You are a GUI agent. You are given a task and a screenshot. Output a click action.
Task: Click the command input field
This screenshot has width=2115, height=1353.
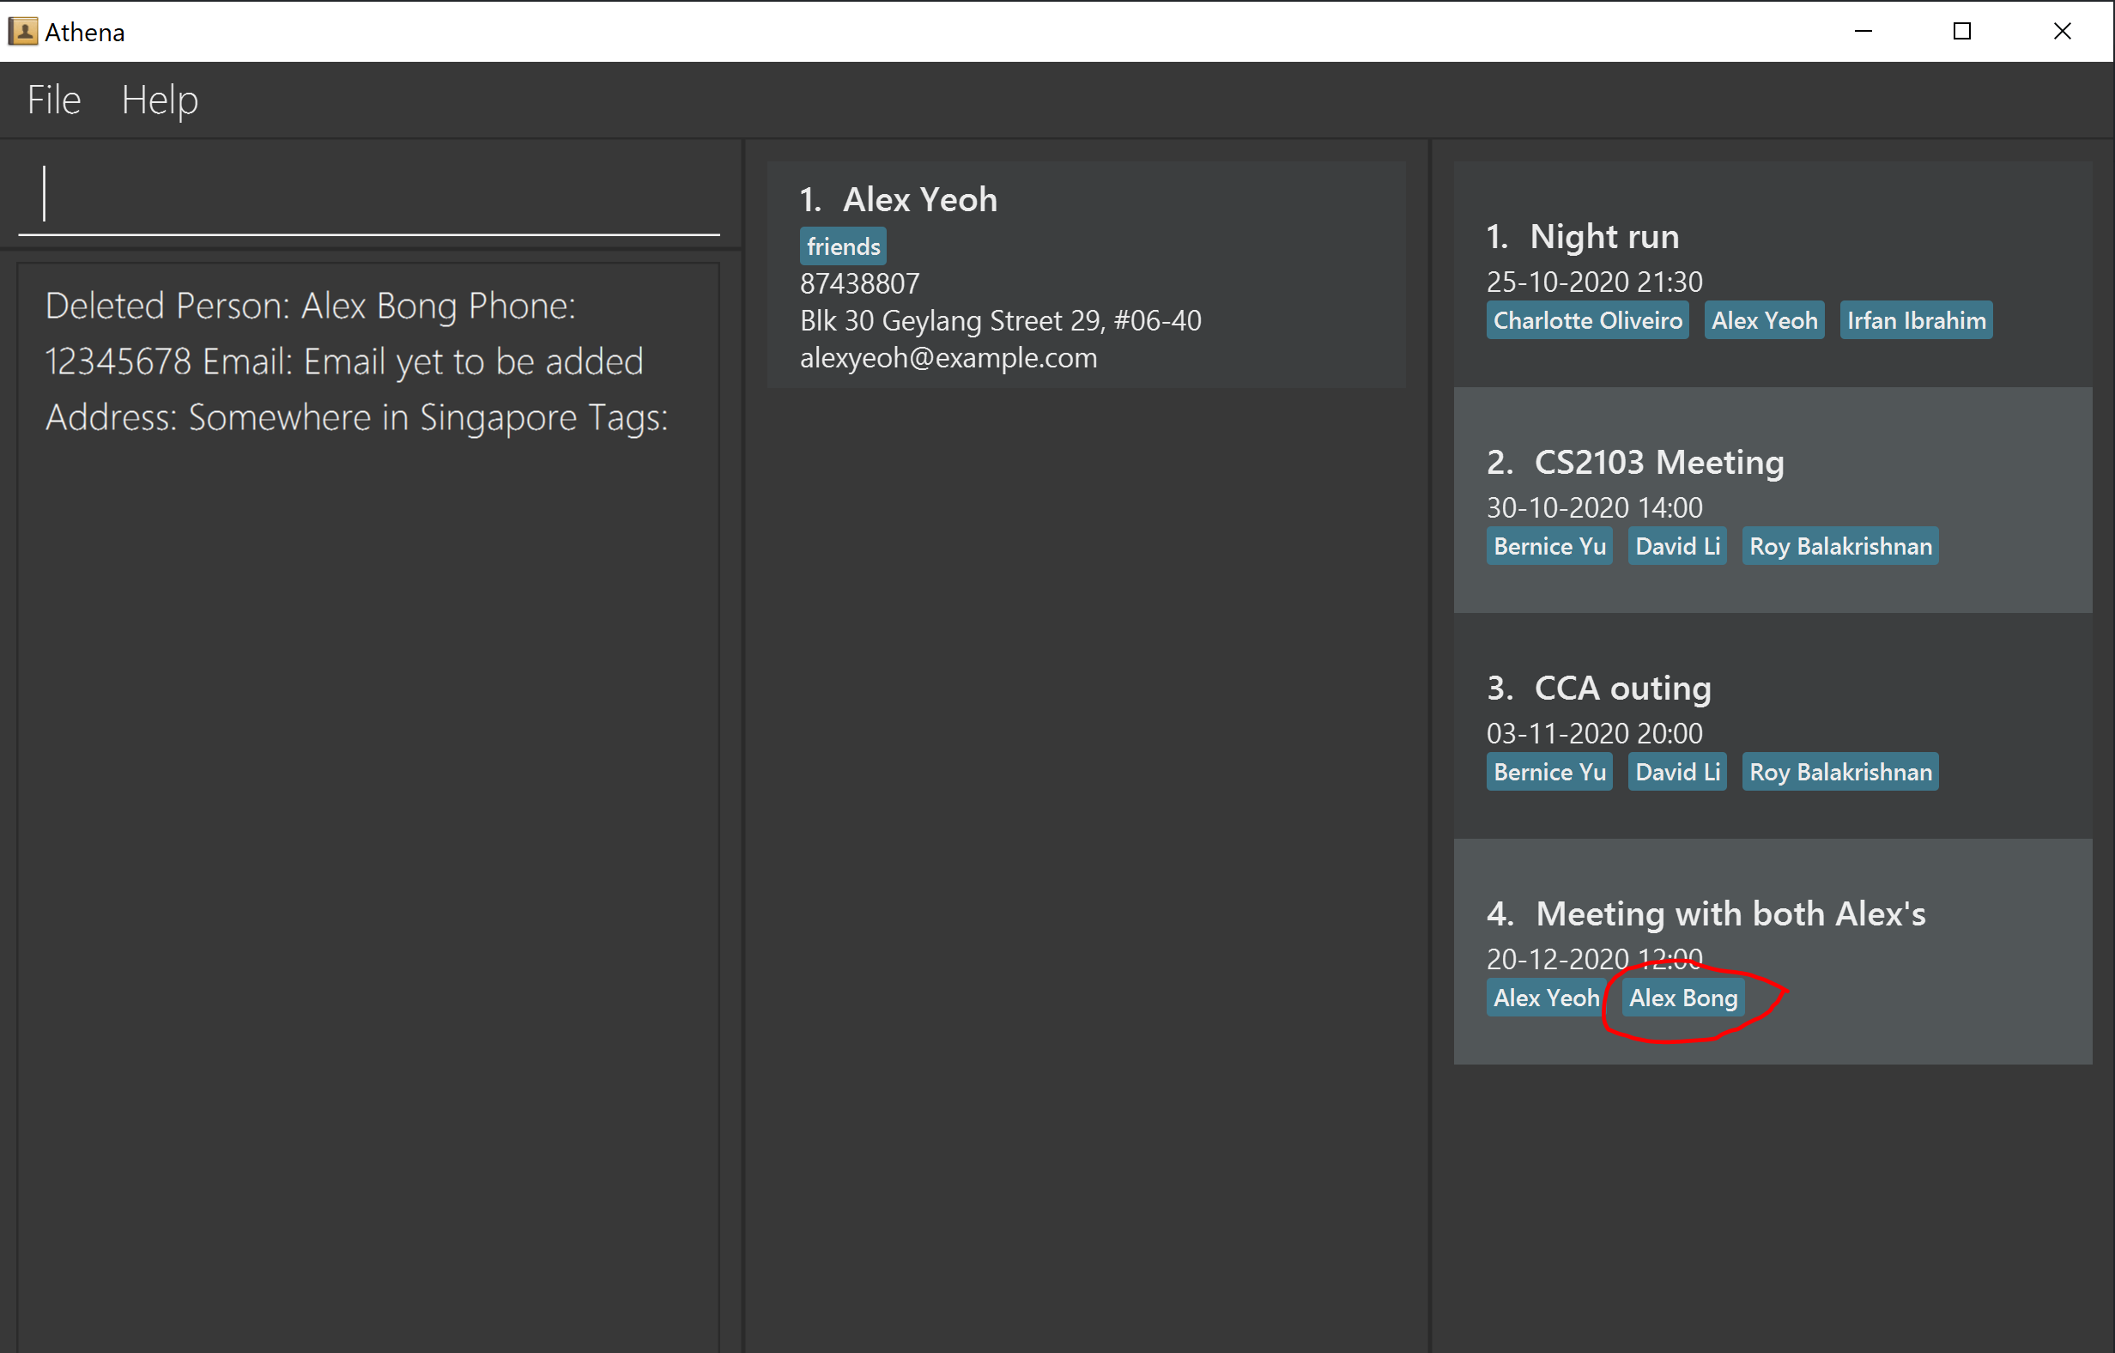(369, 195)
